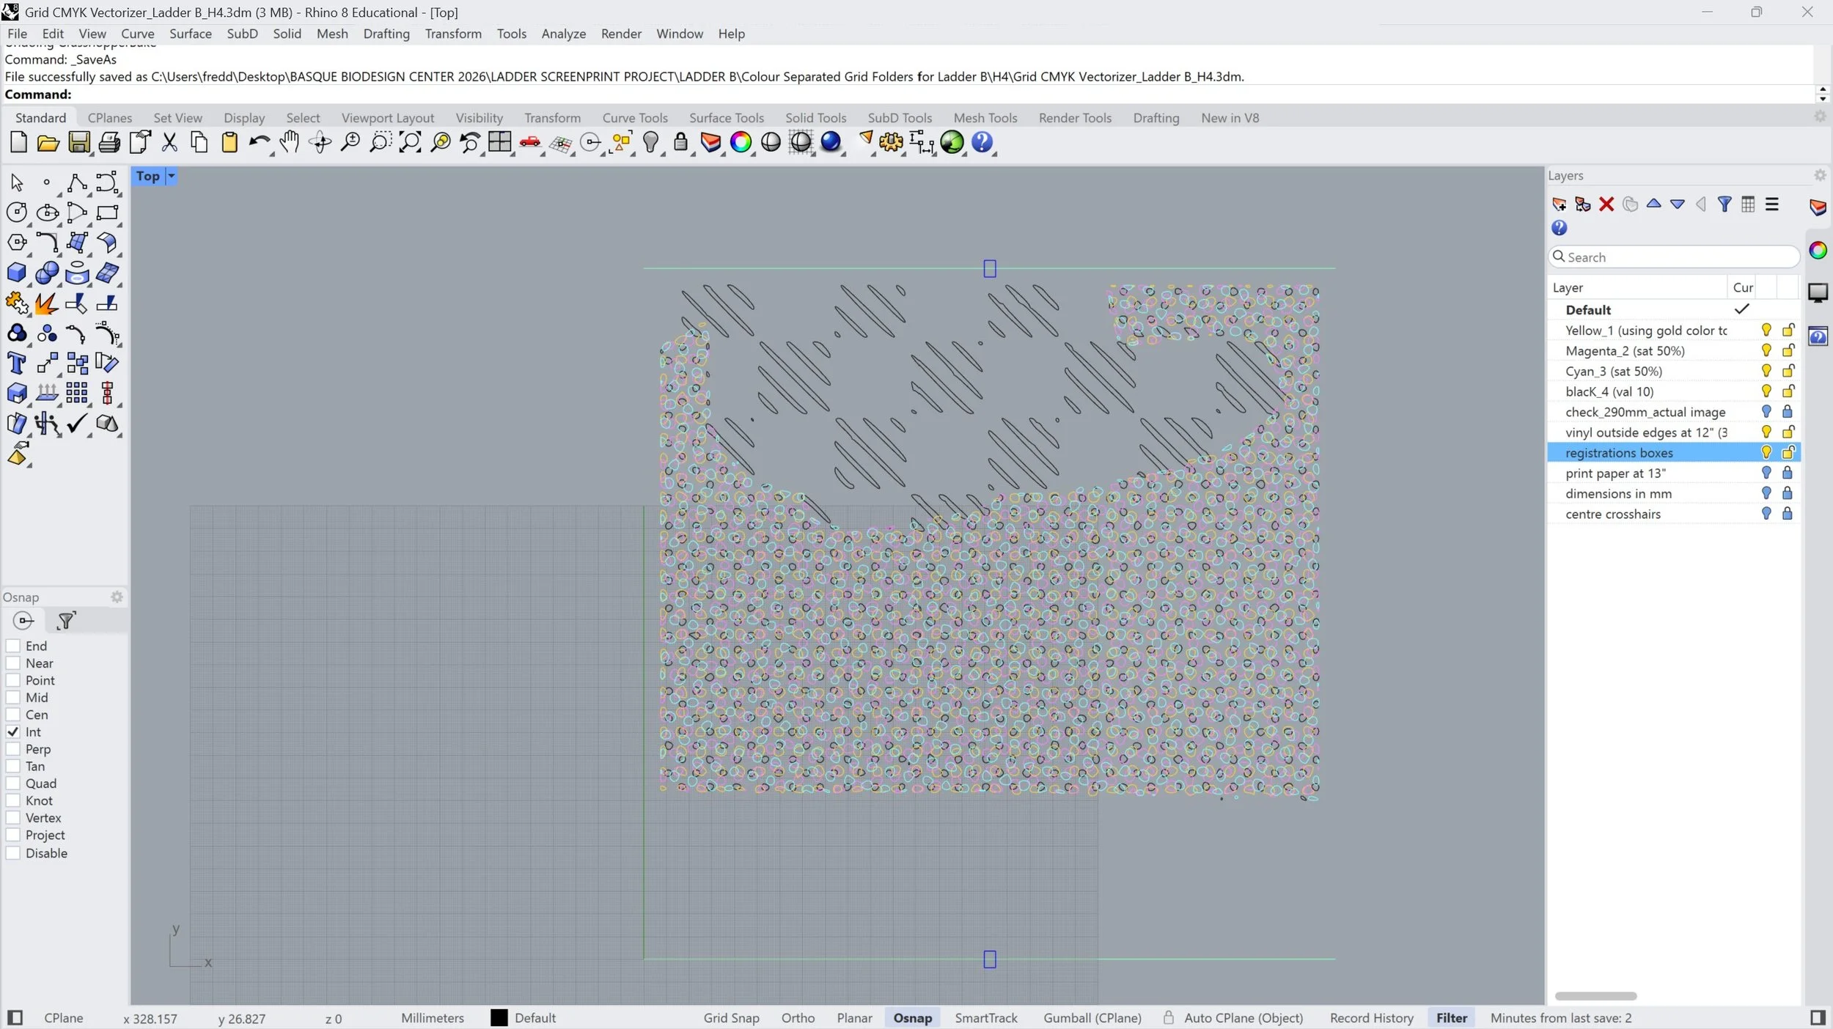This screenshot has height=1029, width=1833.
Task: Click the Print icon
Action: click(x=109, y=142)
